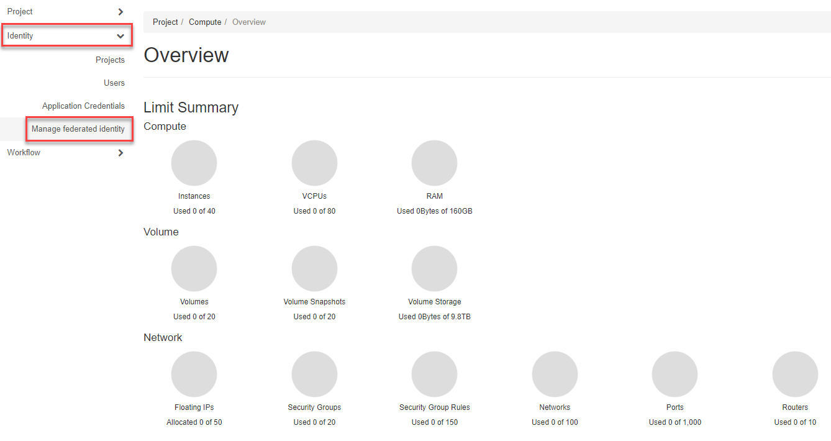Expand the Workflow sidebar chevron

tap(120, 153)
